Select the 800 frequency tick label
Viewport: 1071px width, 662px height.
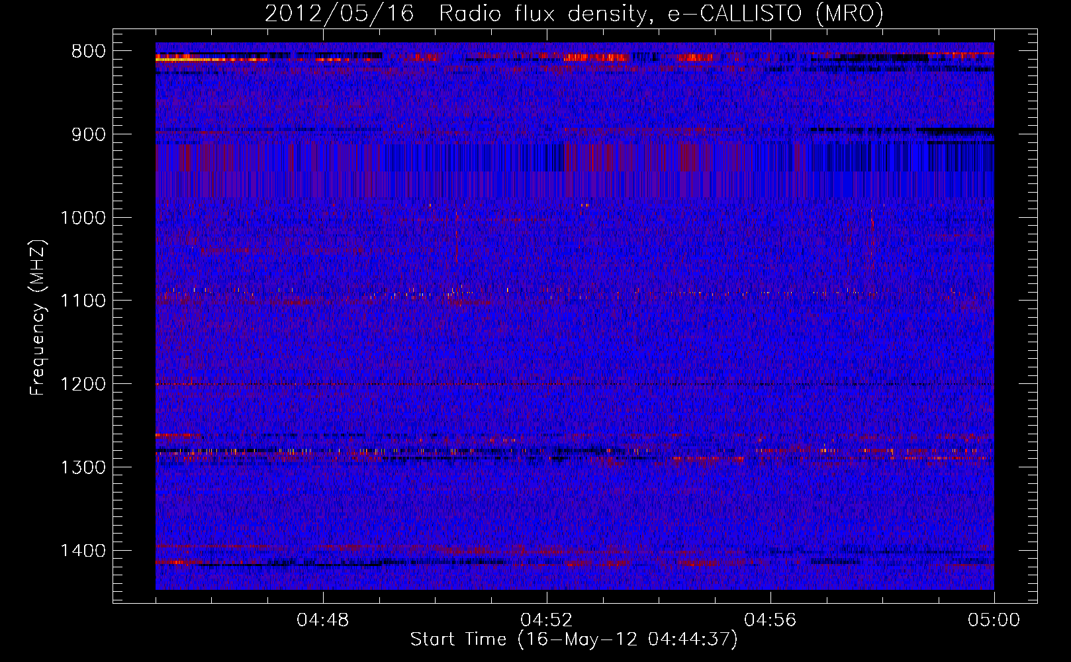89,52
